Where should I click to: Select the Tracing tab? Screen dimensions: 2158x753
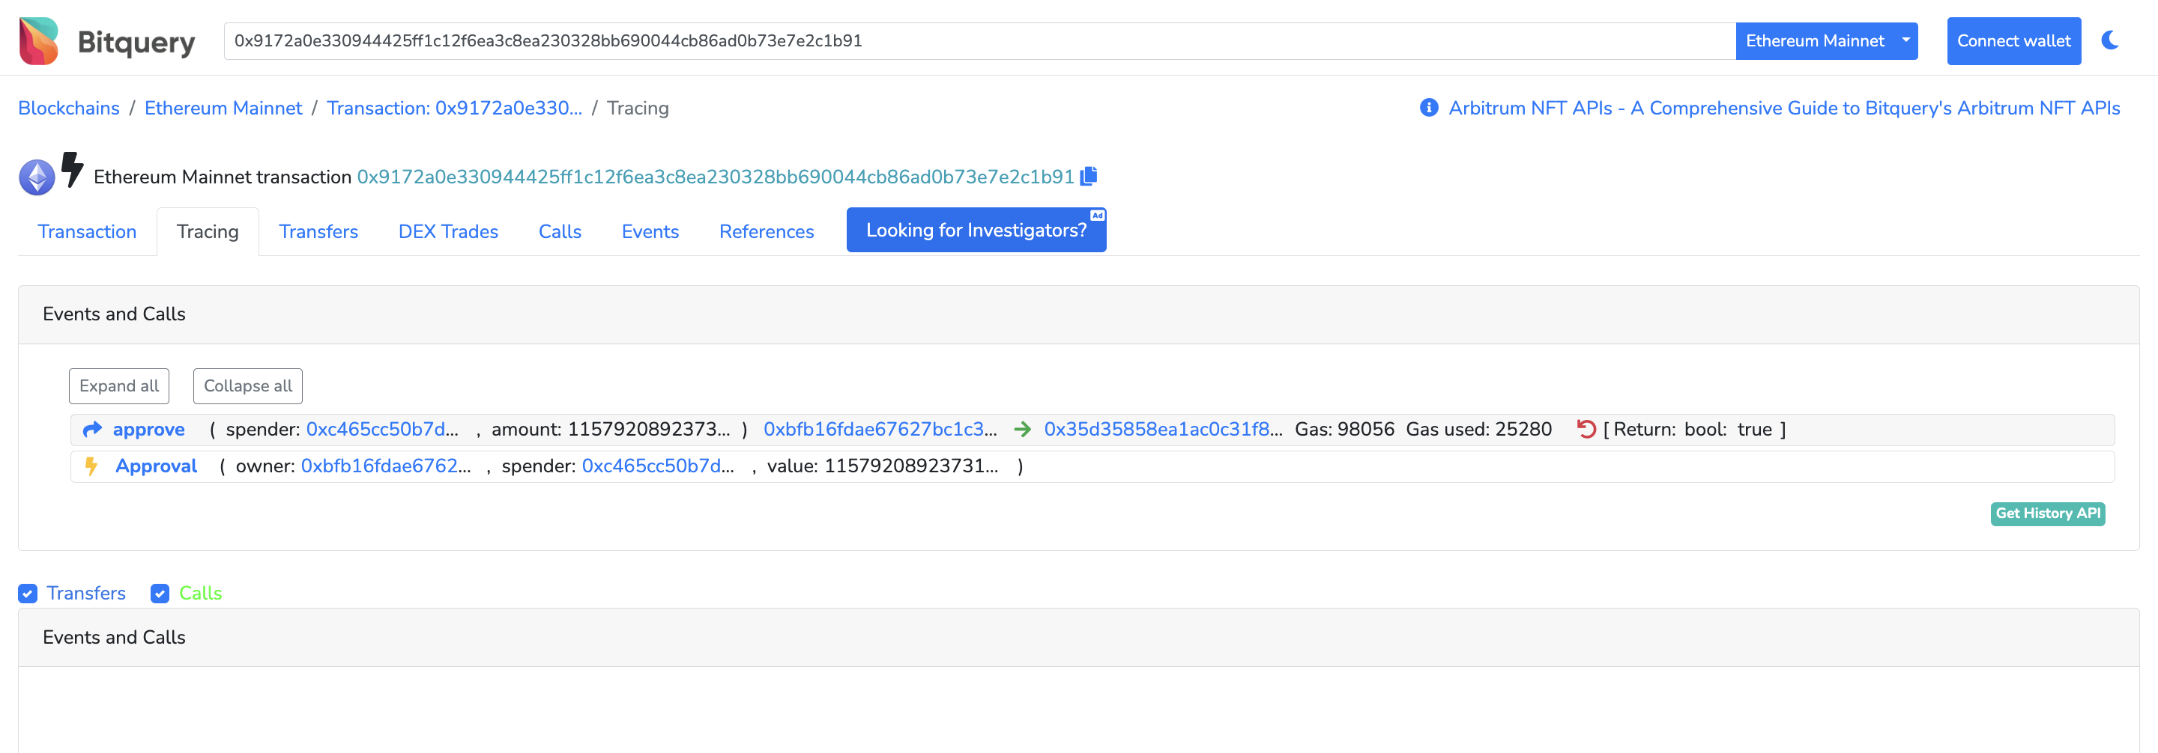click(208, 232)
